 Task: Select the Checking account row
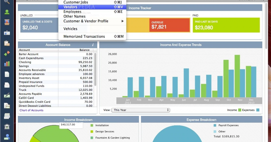[56, 62]
